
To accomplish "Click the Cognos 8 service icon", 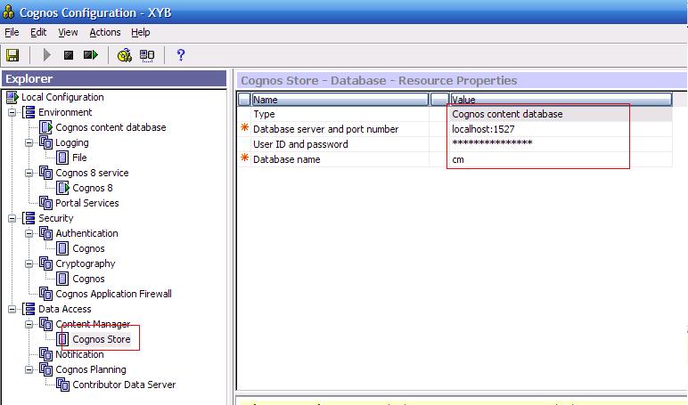I will [x=45, y=173].
